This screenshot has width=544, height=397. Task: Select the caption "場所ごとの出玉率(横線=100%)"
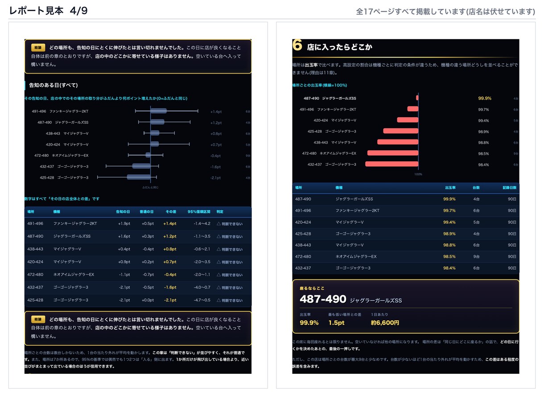tap(319, 85)
